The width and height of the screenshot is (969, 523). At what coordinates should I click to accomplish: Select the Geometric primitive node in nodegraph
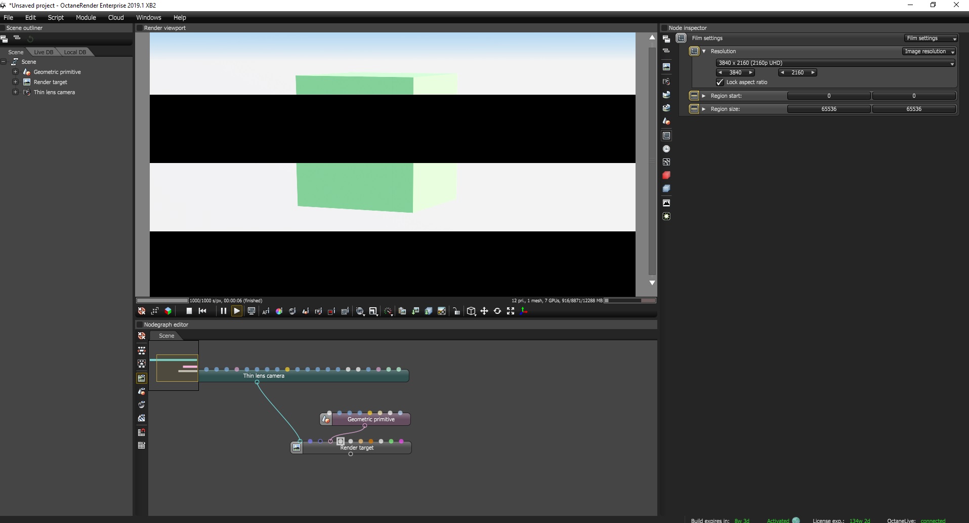[365, 419]
